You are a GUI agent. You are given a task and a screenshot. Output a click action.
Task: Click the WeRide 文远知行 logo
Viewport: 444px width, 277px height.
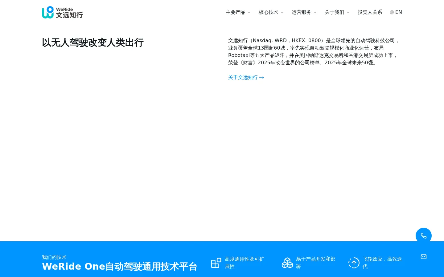(x=62, y=12)
